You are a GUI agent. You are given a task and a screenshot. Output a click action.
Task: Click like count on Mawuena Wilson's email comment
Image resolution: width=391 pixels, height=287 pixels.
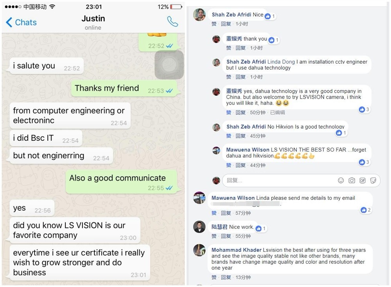point(366,210)
